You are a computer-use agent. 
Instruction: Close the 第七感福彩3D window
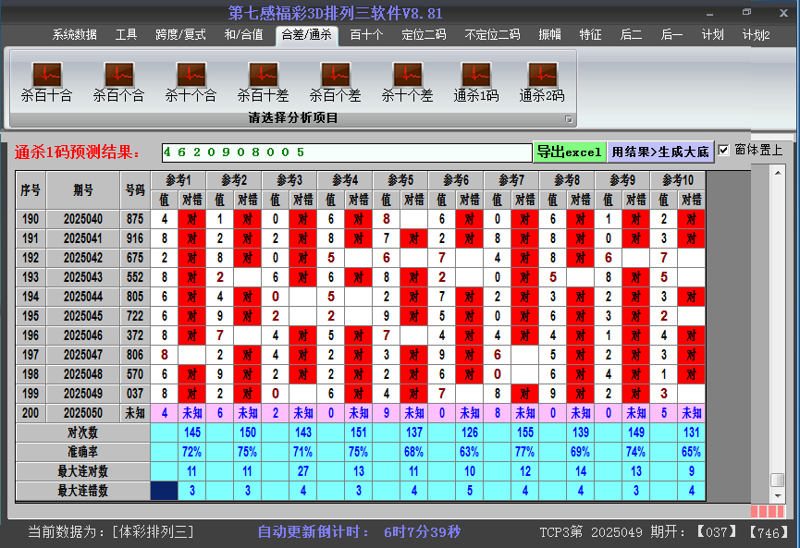783,13
